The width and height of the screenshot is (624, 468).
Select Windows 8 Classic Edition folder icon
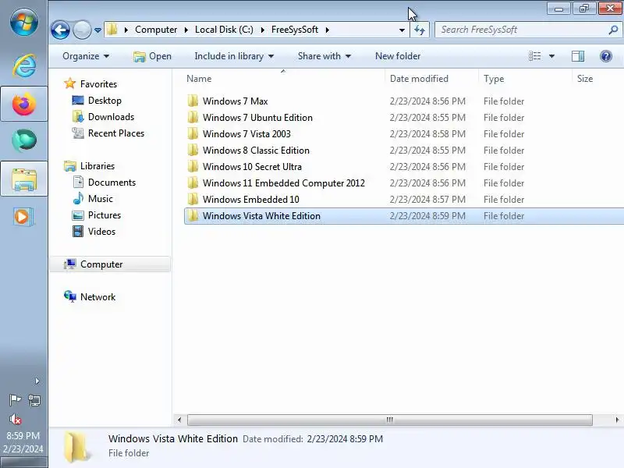(193, 150)
